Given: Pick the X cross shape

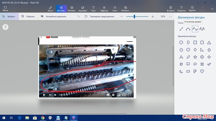Looking at the screenshot, I should coord(202,64).
